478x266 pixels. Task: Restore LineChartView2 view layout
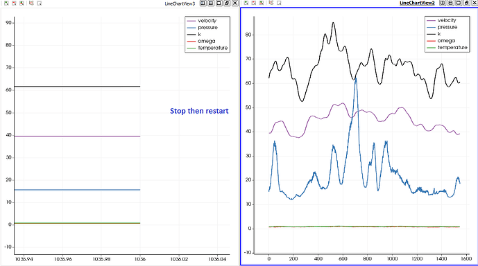pyautogui.click(x=466, y=3)
